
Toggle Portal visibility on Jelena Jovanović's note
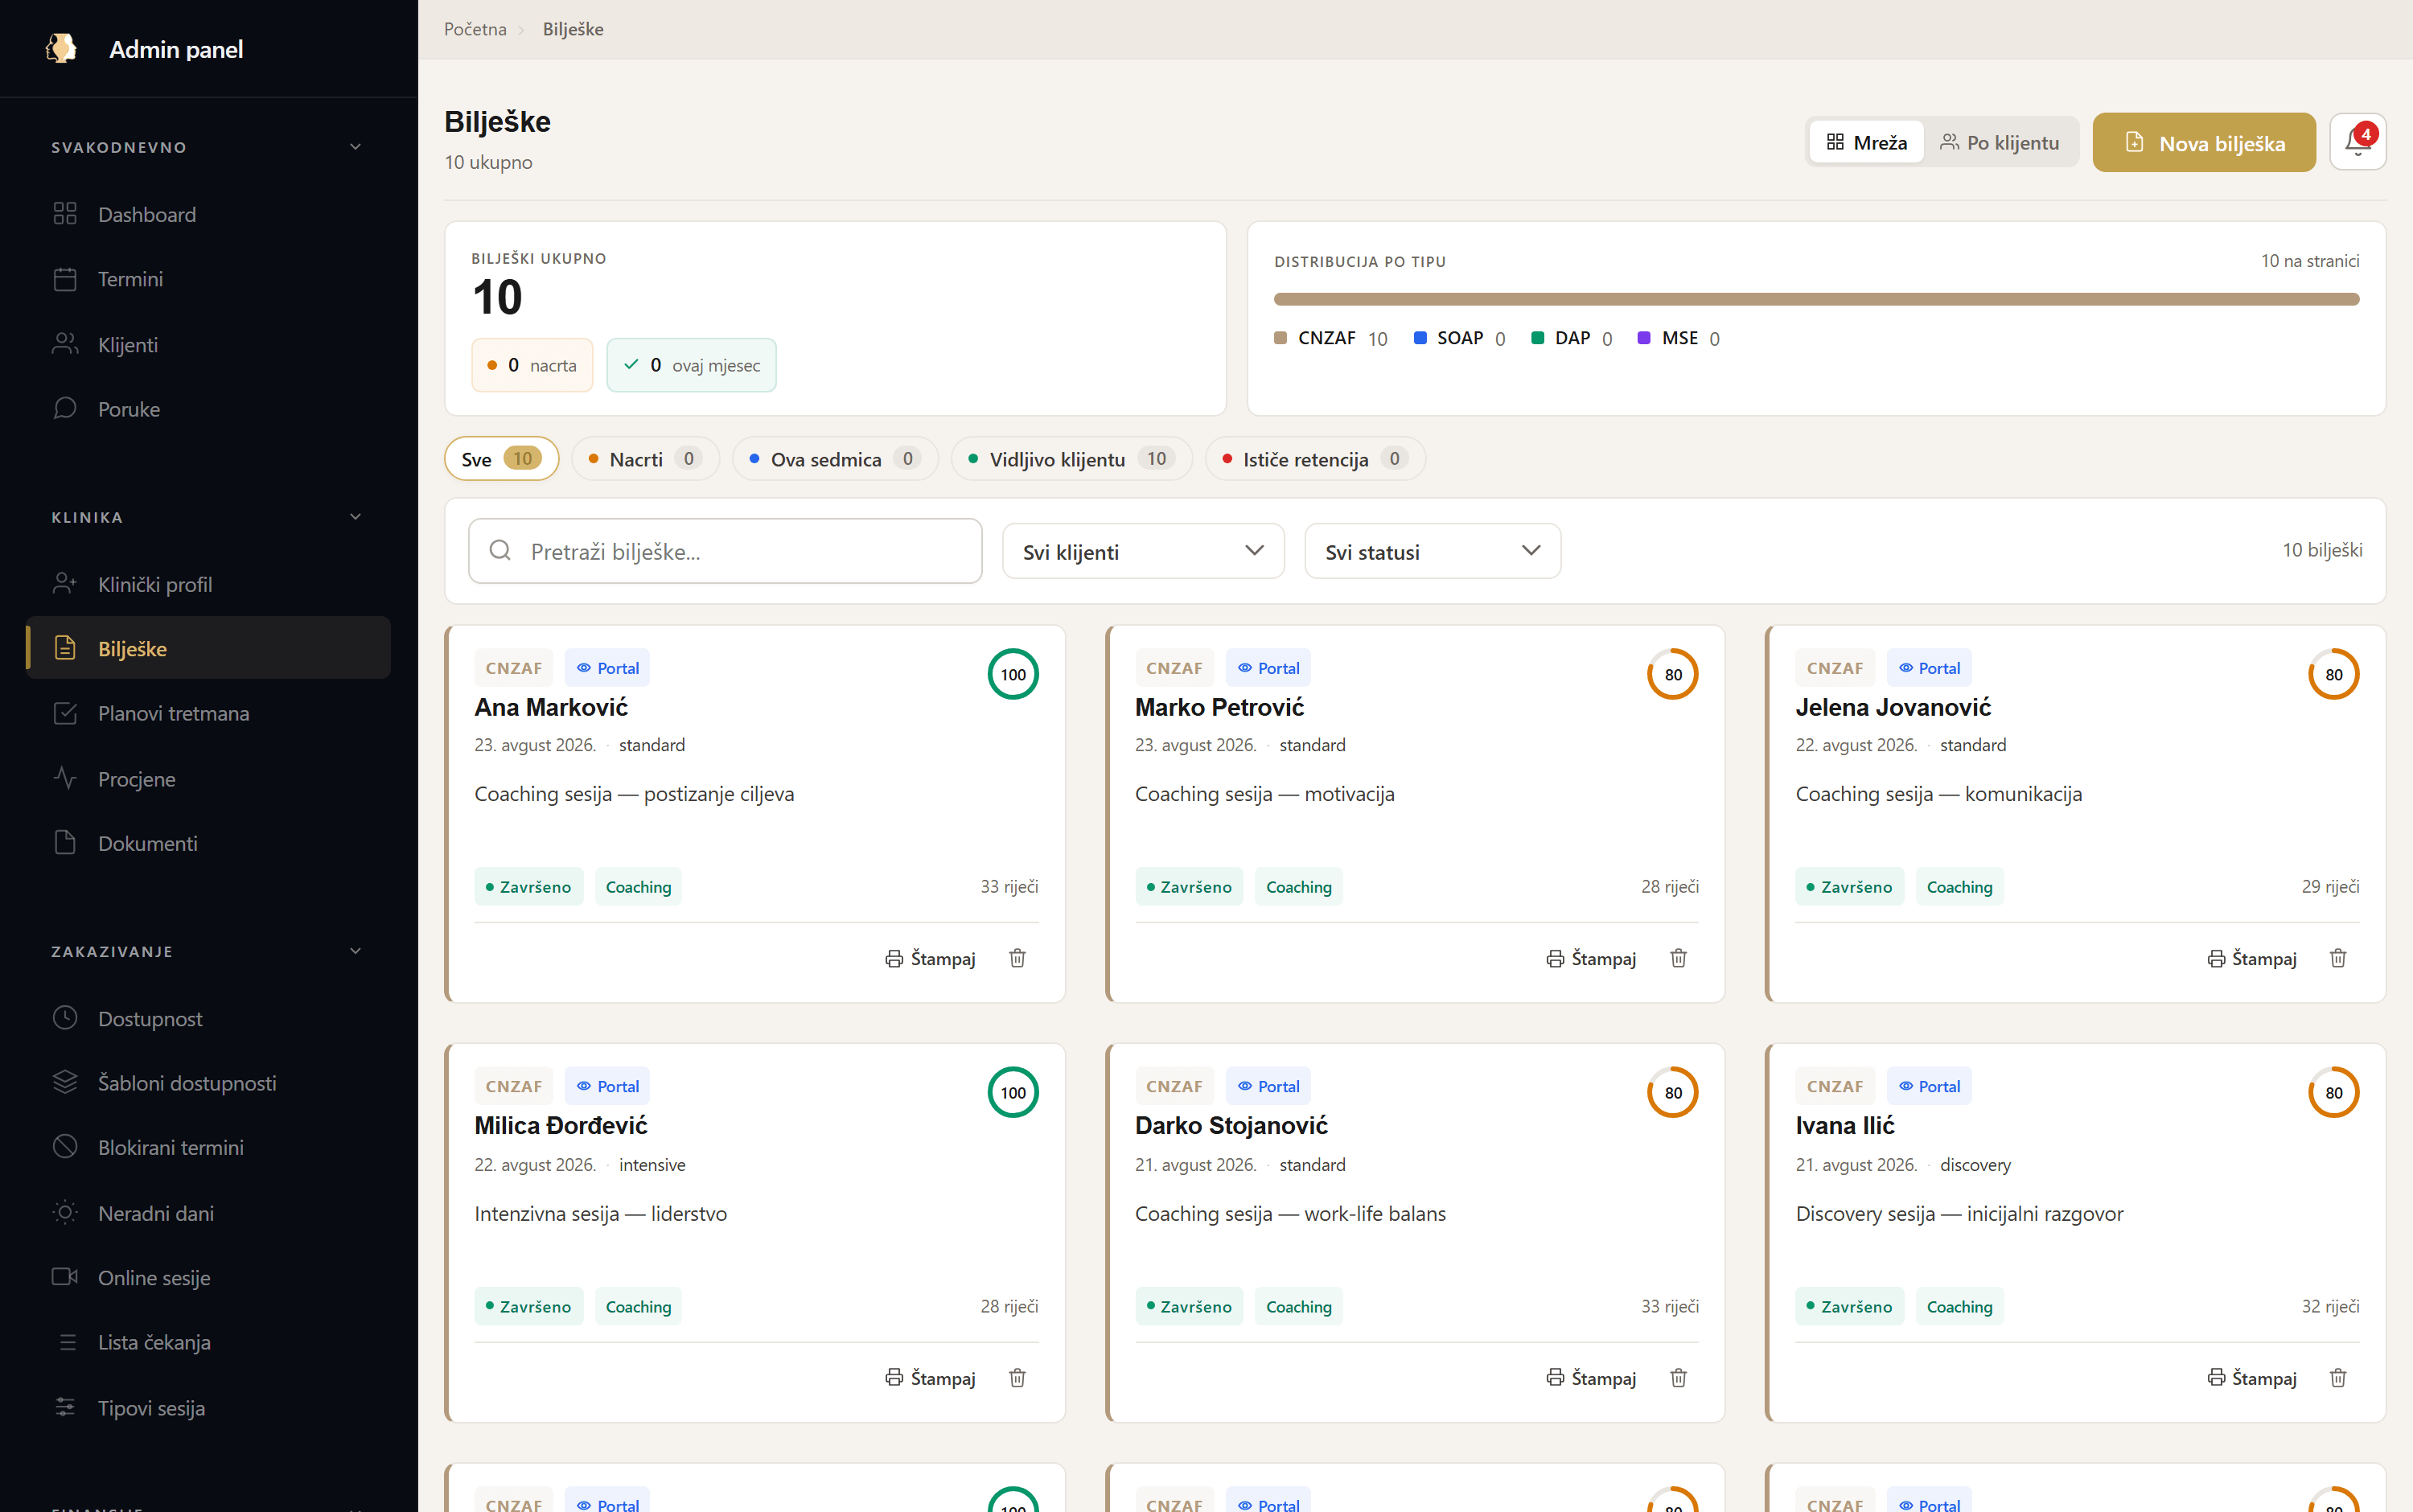point(1929,668)
